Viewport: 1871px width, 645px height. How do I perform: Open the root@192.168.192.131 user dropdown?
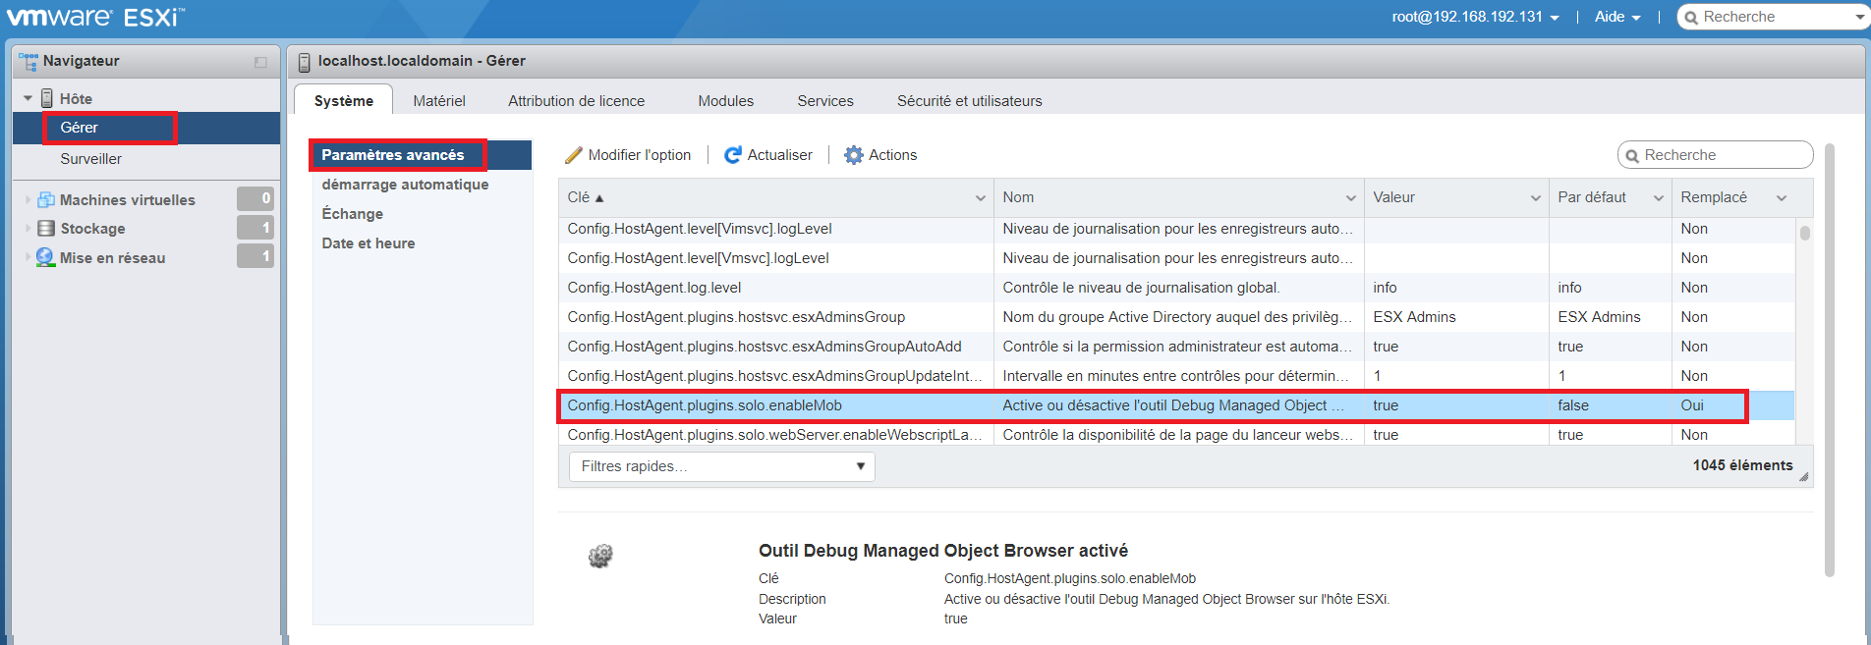point(1476,17)
